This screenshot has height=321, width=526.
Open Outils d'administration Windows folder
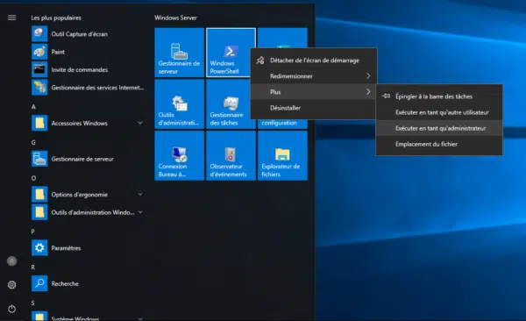(88, 212)
